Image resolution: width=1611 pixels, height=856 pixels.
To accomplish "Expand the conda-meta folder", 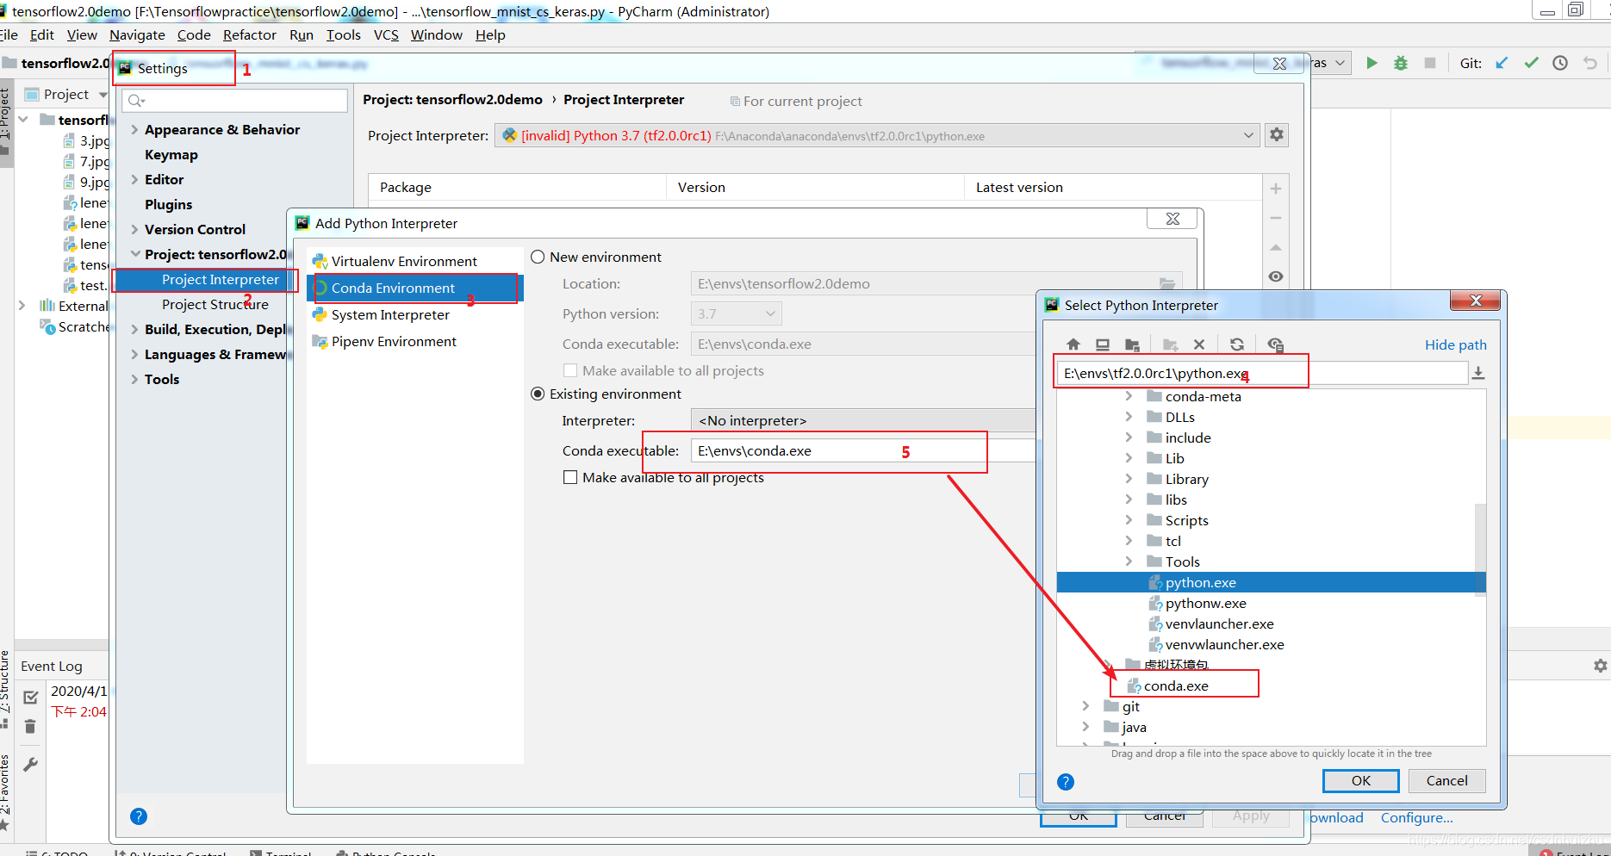I will point(1129,396).
